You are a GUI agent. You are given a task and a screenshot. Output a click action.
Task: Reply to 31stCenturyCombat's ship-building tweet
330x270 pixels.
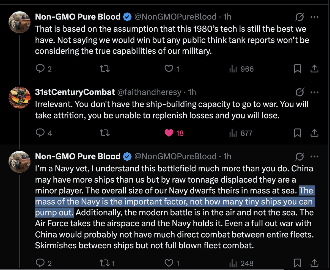coord(40,133)
